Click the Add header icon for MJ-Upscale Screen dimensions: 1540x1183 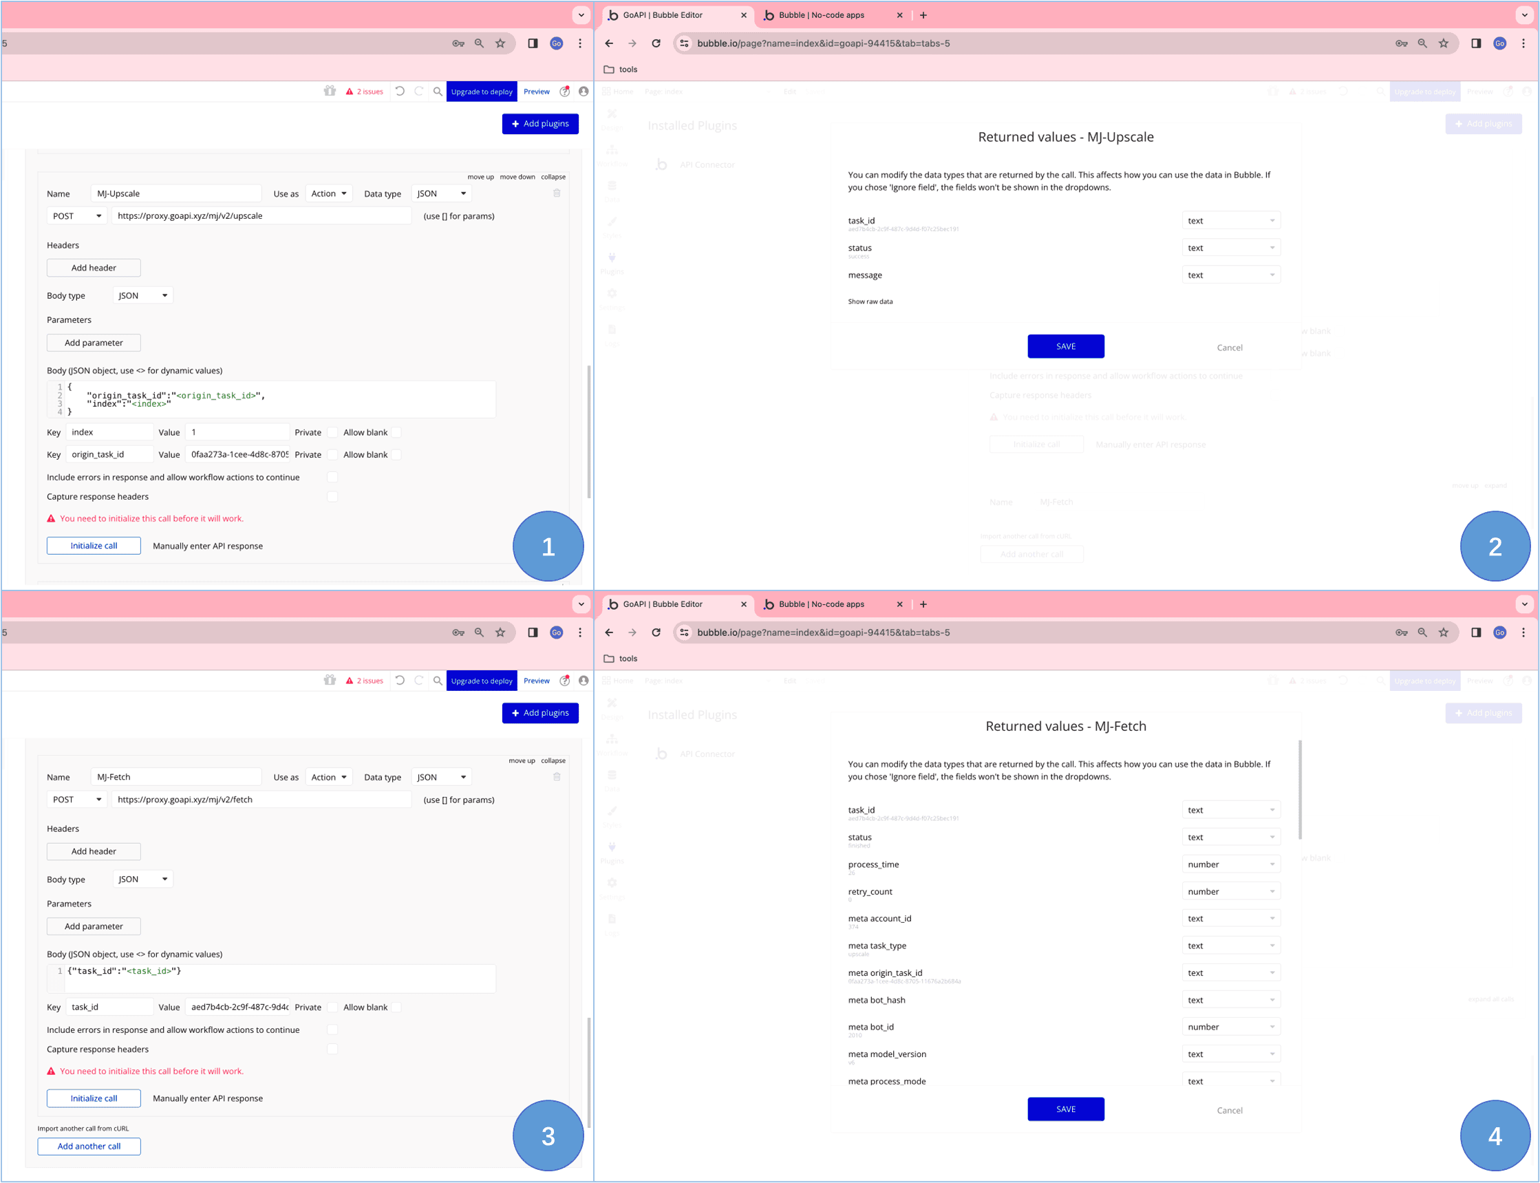coord(93,267)
